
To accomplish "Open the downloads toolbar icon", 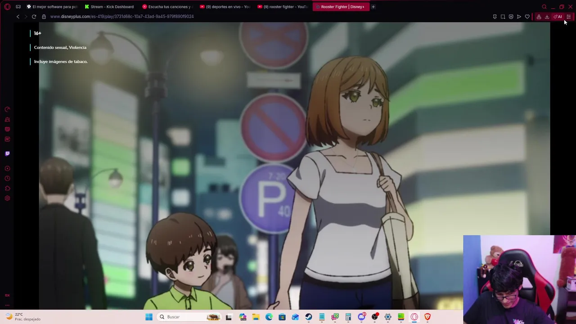I will 547,17.
